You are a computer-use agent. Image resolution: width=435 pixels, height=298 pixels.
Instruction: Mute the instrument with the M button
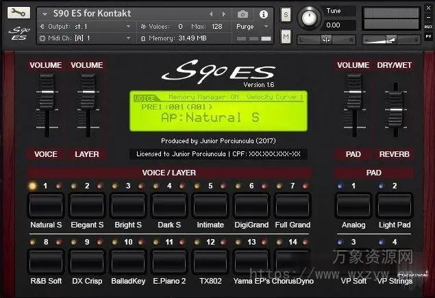[x=286, y=36]
